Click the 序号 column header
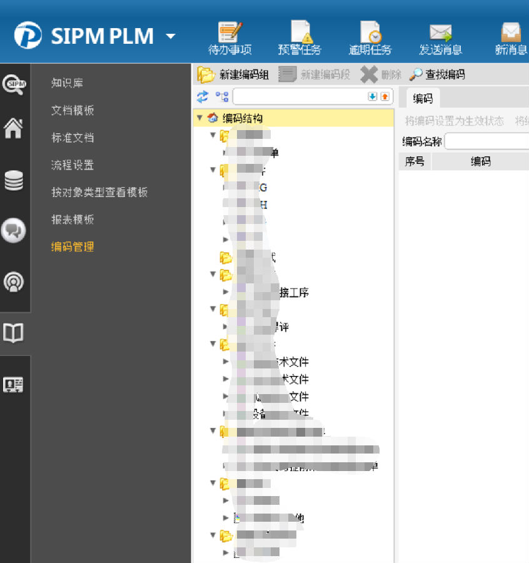Screen dimensions: 529x563 [415, 161]
